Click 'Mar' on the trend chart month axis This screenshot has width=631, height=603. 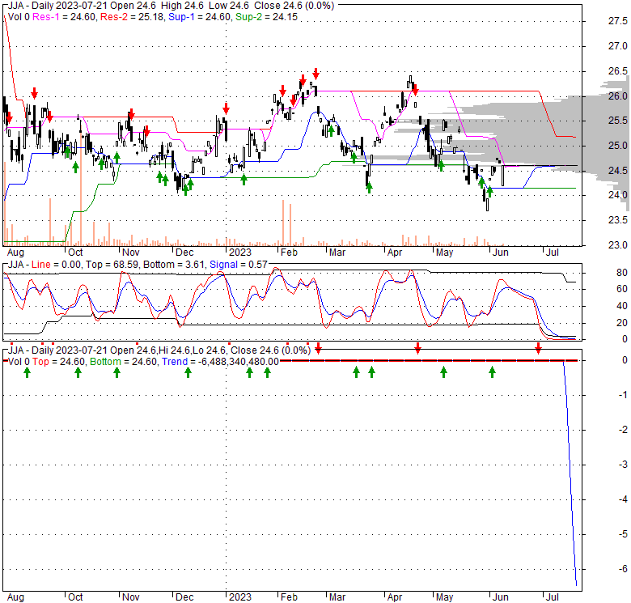[337, 597]
